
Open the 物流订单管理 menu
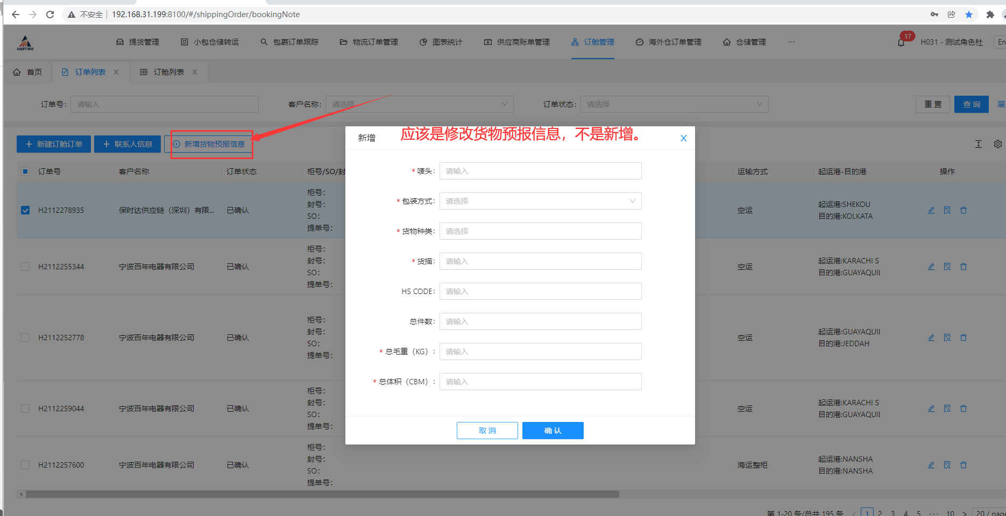(369, 42)
